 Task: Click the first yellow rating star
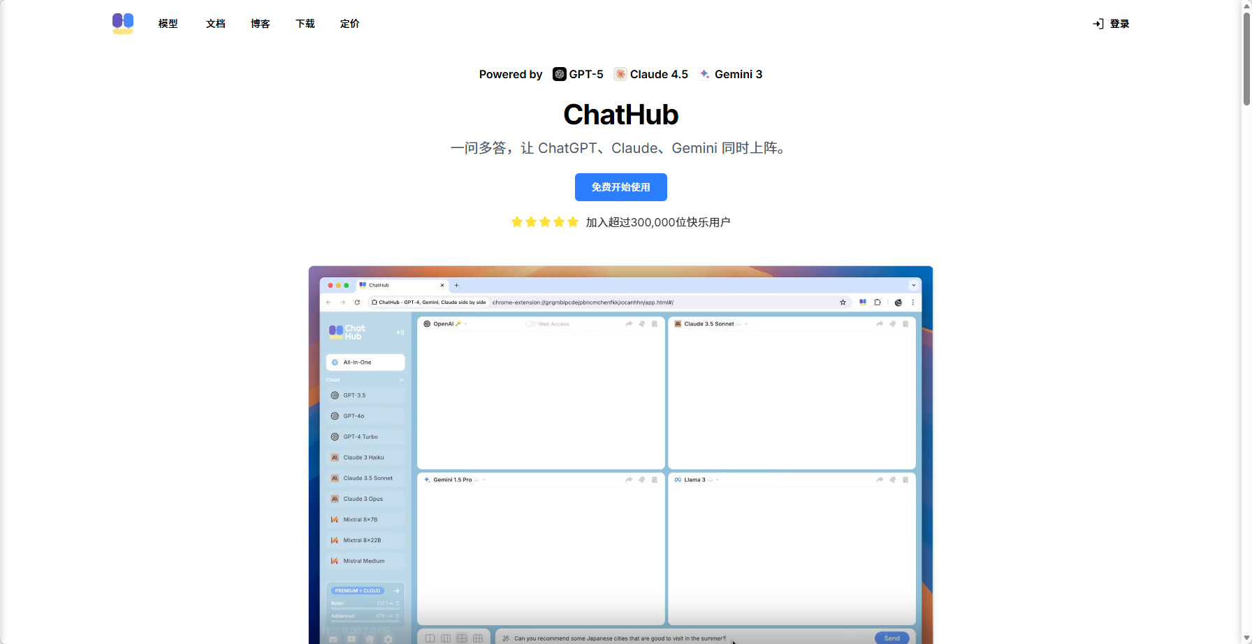point(517,222)
